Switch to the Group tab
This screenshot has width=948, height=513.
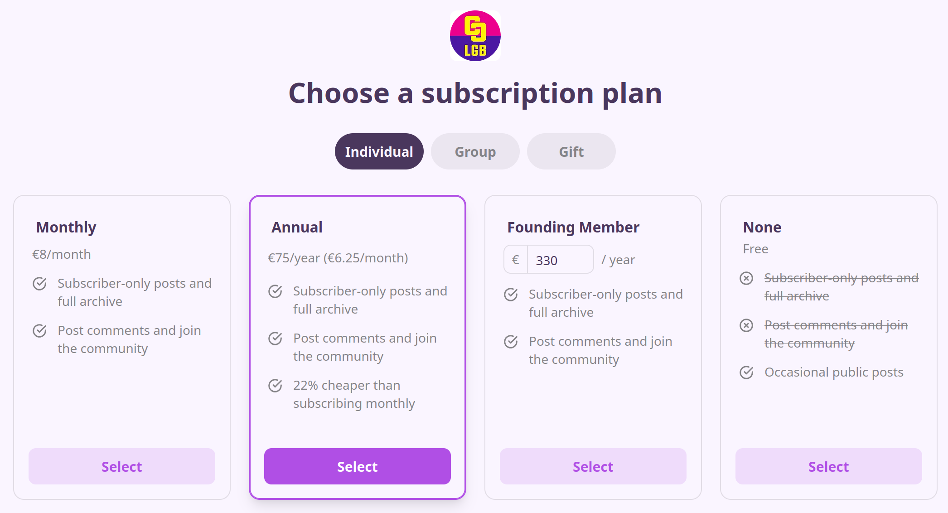475,151
